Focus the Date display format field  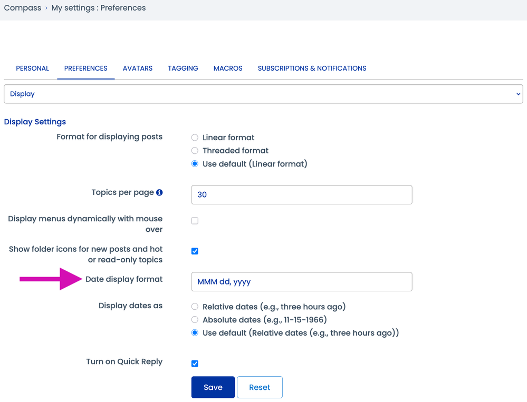301,282
